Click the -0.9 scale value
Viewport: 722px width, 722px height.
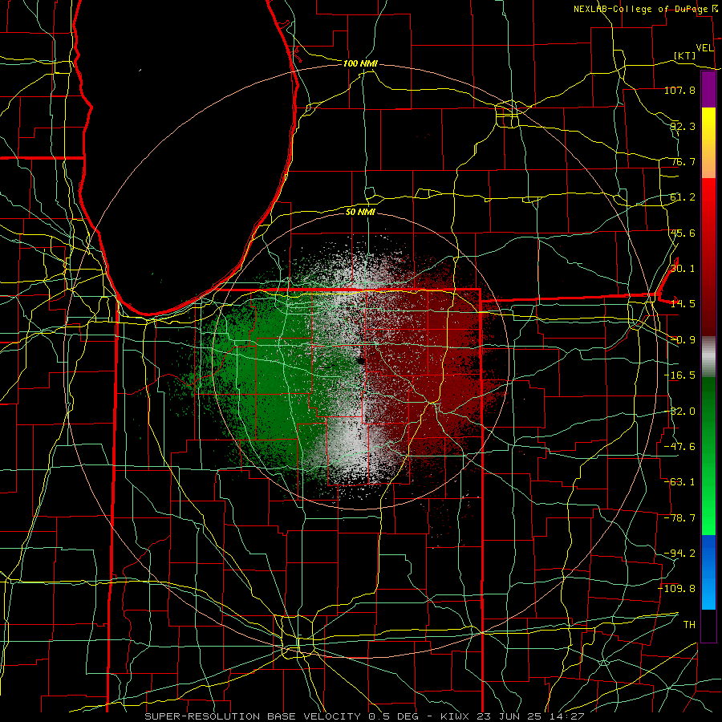tap(683, 340)
